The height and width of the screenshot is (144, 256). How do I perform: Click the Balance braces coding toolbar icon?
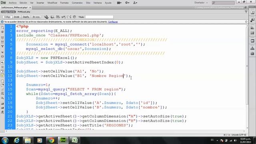[x=2, y=56]
